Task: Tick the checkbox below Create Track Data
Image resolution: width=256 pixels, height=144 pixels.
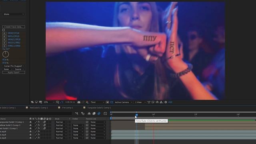Action: [4, 30]
